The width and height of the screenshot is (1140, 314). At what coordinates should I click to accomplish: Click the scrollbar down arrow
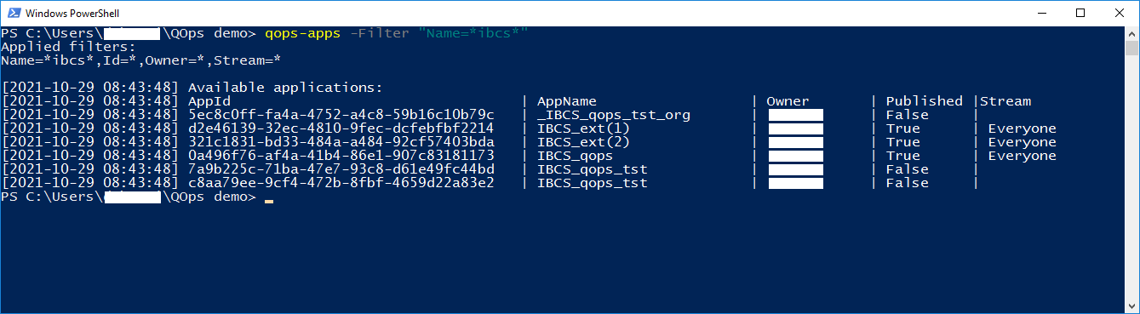pos(1131,305)
